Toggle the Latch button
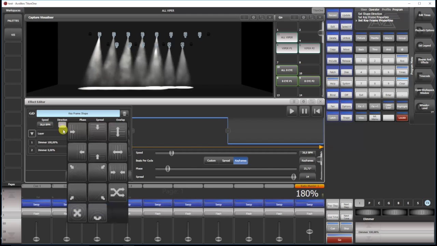Image resolution: width=437 pixels, height=246 pixels. pyautogui.click(x=333, y=117)
